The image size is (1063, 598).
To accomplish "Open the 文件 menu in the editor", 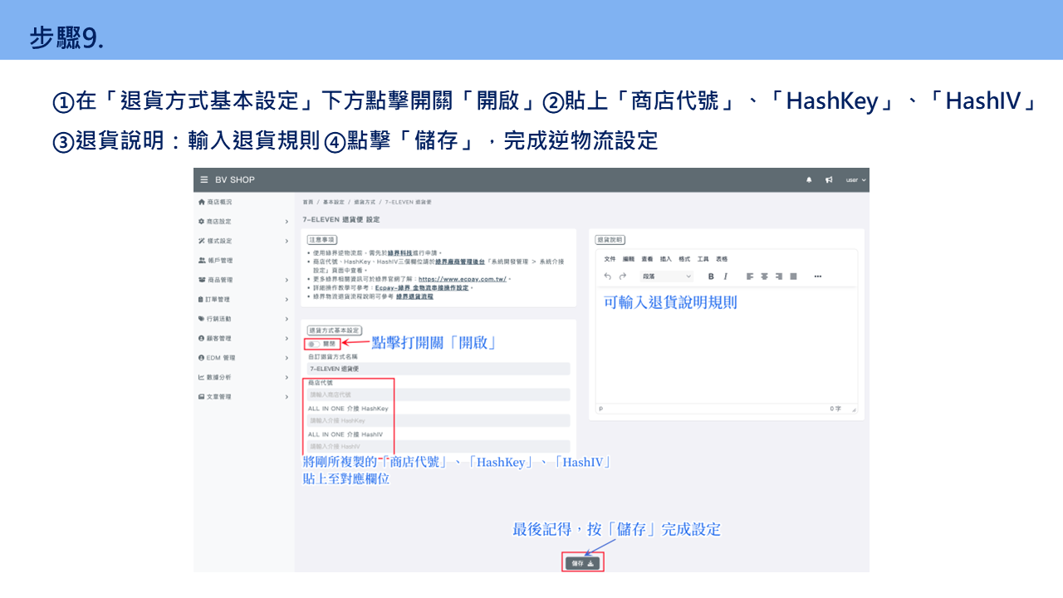I will coord(610,259).
